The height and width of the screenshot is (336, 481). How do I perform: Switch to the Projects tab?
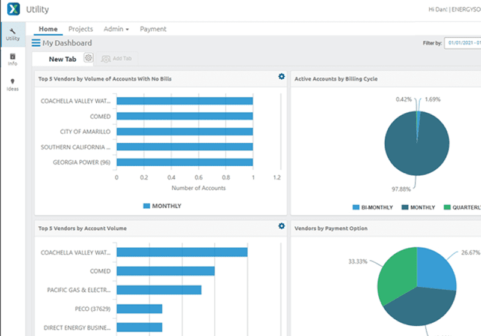[x=81, y=29]
